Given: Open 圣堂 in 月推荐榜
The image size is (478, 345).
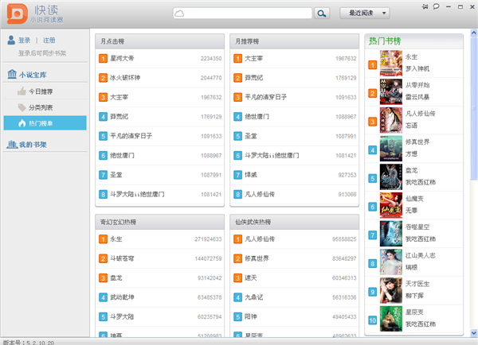Looking at the screenshot, I should click(251, 136).
